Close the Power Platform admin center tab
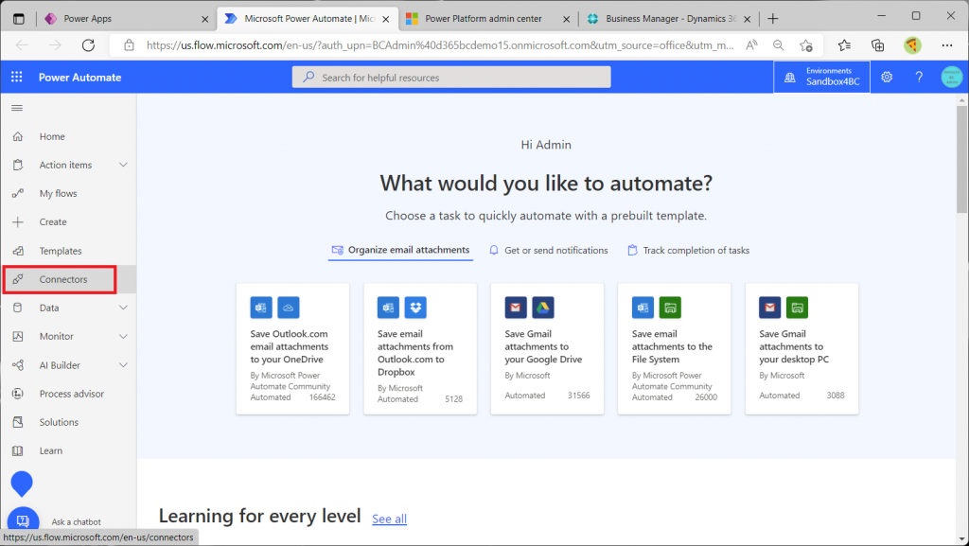 click(x=566, y=19)
